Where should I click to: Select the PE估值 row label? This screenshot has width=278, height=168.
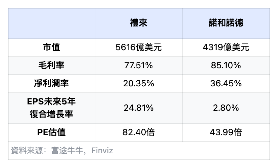[51, 132]
